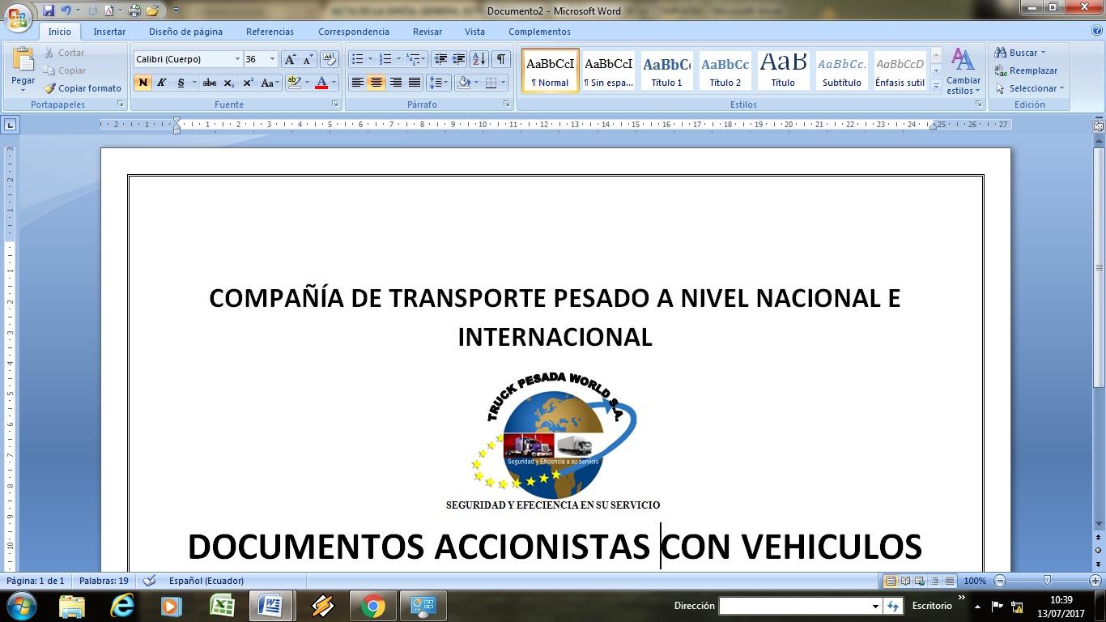The width and height of the screenshot is (1106, 622).
Task: Click the Buscar find button
Action: (x=1020, y=53)
